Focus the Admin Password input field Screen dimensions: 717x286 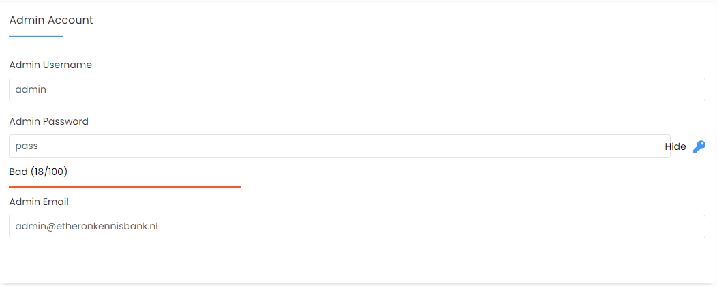pyautogui.click(x=339, y=146)
